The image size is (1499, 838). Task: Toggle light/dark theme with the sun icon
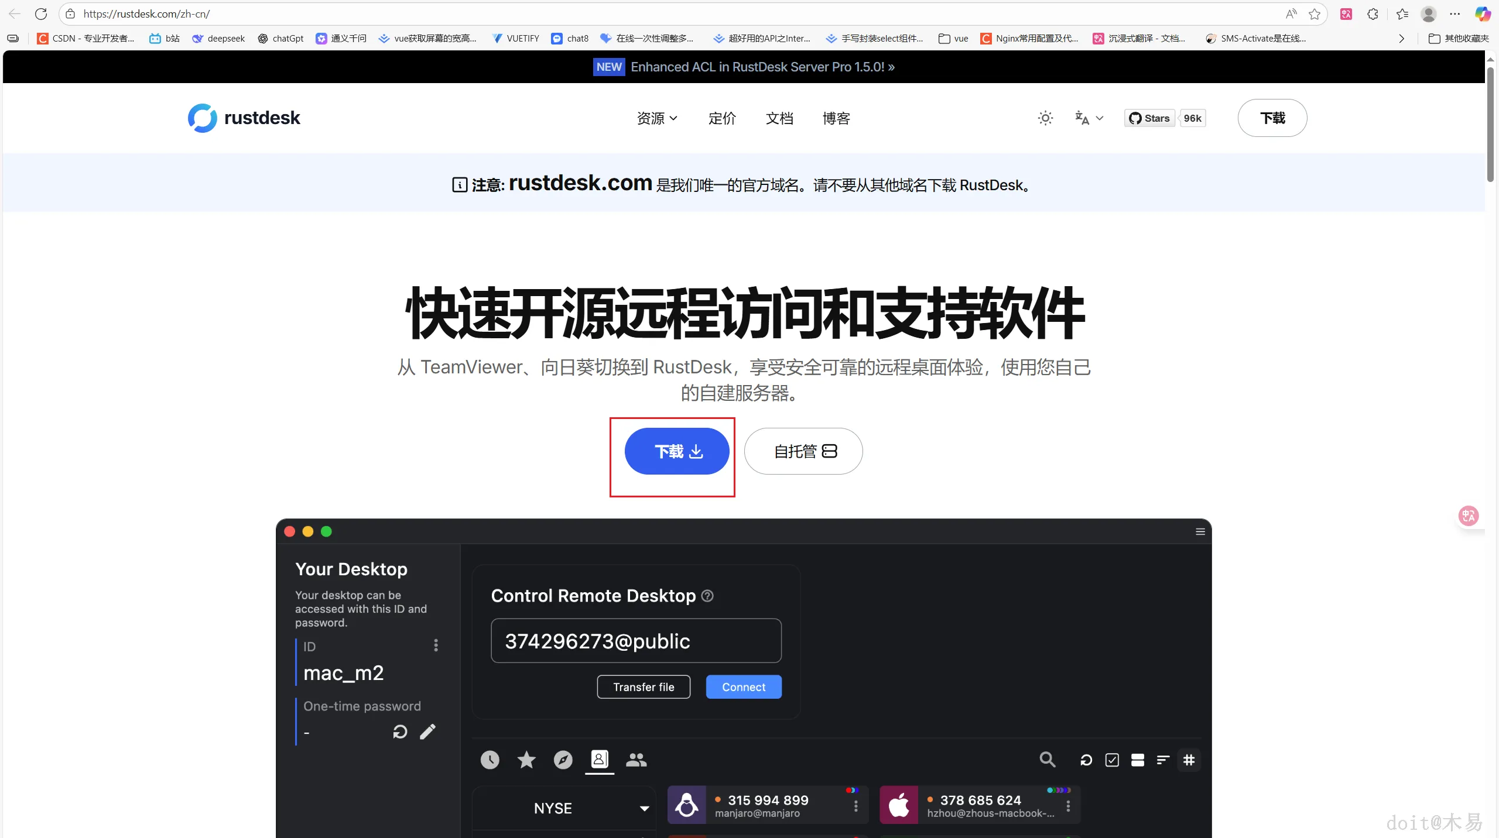1046,118
